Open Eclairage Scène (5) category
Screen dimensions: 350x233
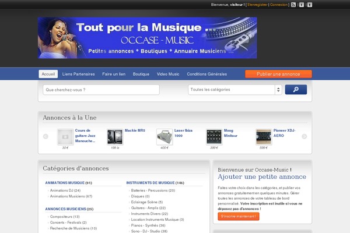147,202
